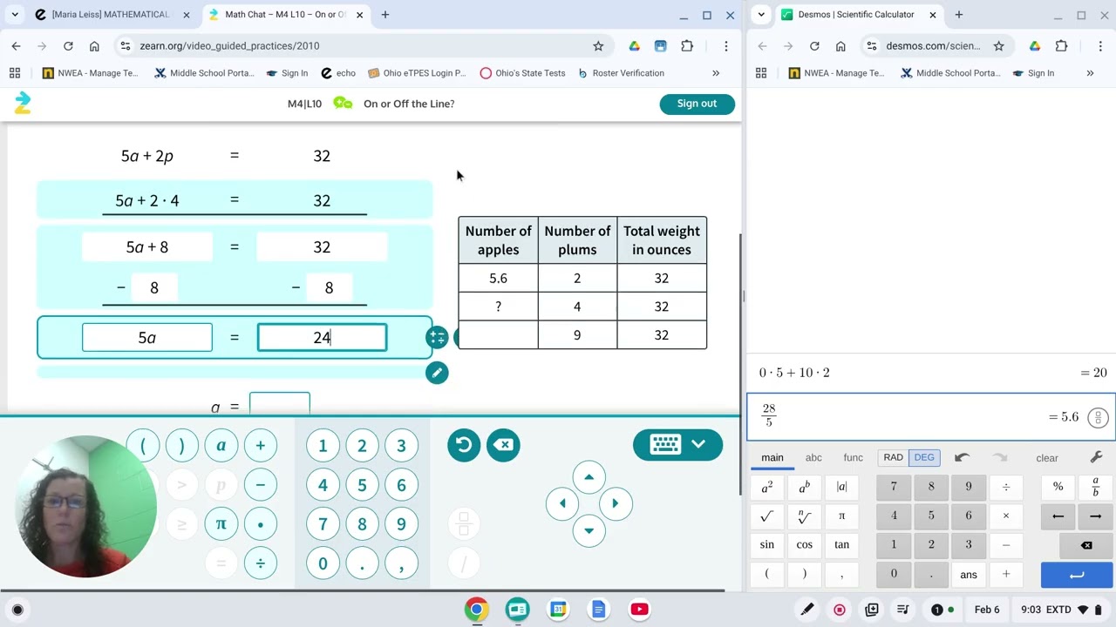Click the division key on Zearn keypad
1116x627 pixels.
click(260, 563)
